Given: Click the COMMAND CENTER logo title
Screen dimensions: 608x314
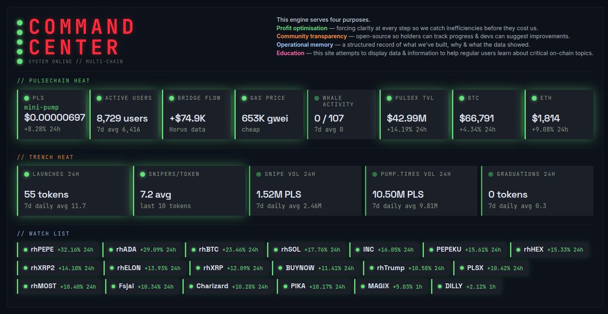Looking at the screenshot, I should click(x=82, y=36).
